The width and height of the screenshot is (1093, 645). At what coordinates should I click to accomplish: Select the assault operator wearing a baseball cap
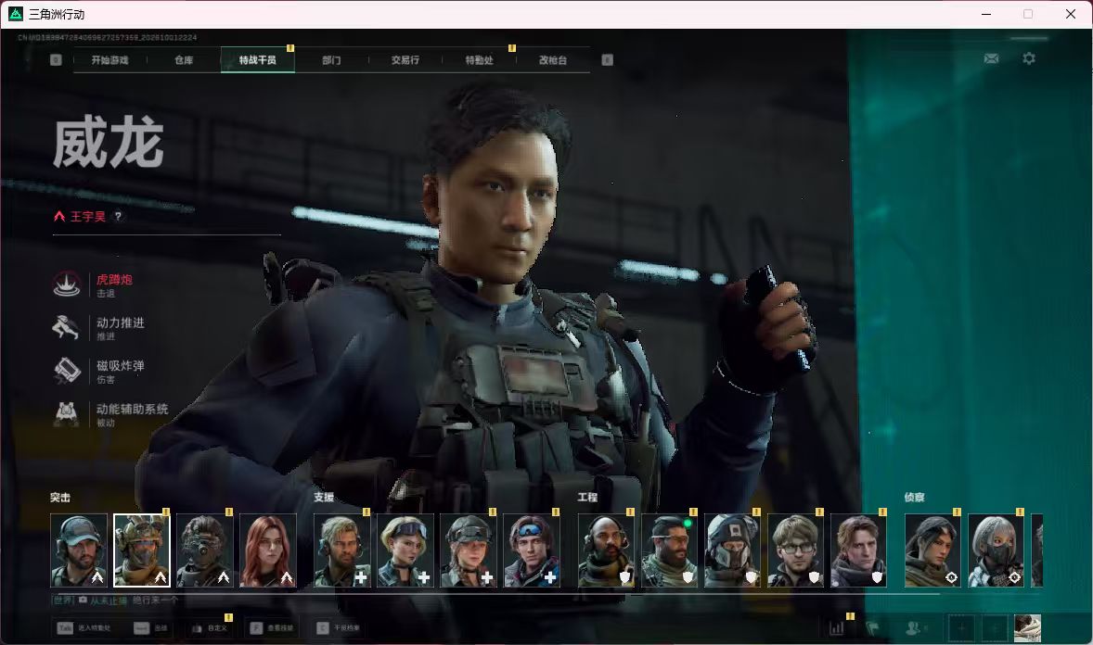[79, 550]
